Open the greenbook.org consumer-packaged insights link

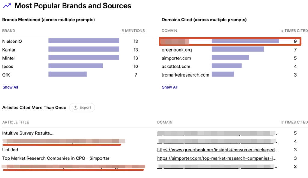[218, 150]
